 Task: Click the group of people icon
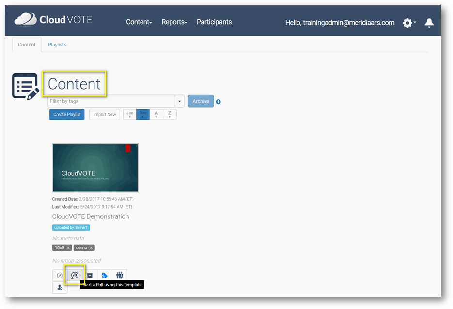[x=120, y=275]
